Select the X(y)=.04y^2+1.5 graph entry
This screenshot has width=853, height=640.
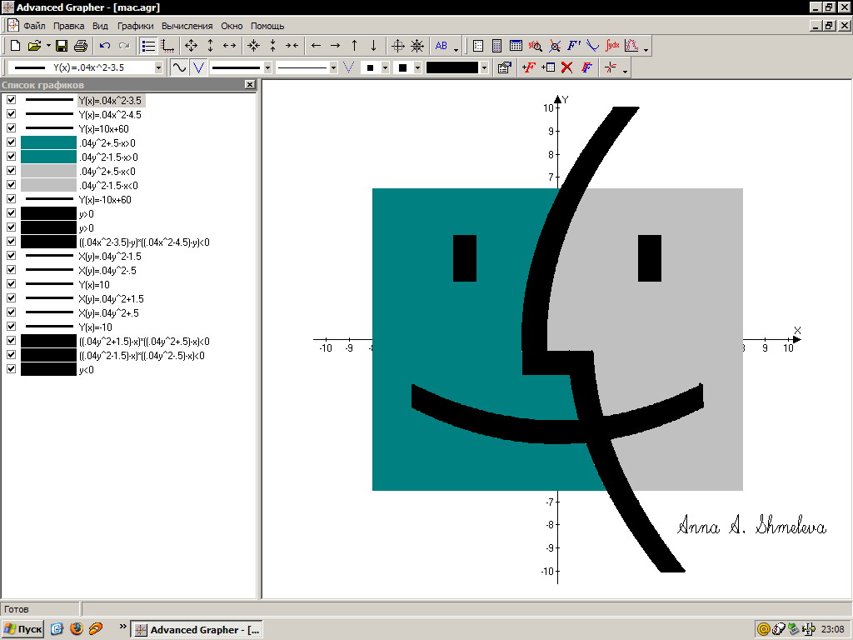point(111,298)
